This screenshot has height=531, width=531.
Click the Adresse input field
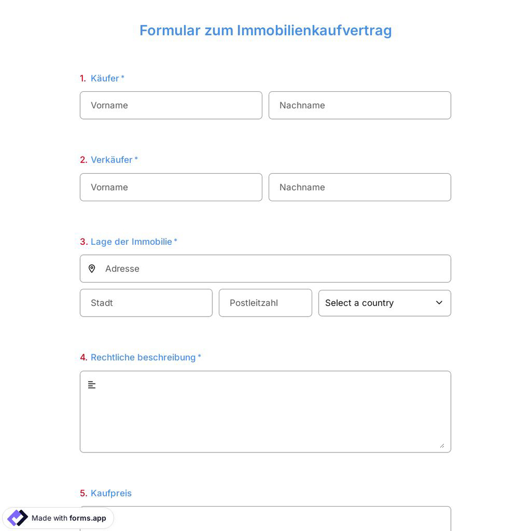265,269
